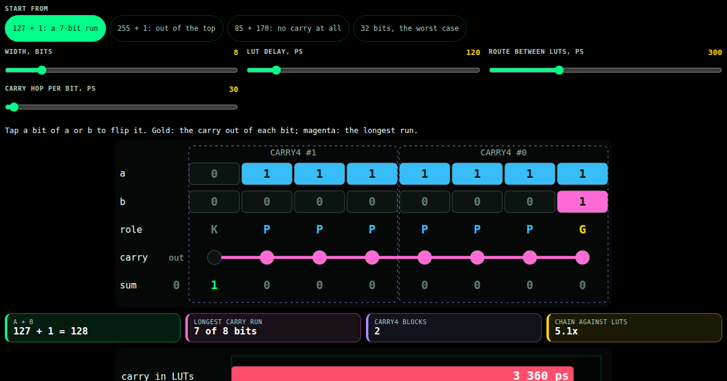Click the K role letter
727x381 pixels.
[x=214, y=229]
